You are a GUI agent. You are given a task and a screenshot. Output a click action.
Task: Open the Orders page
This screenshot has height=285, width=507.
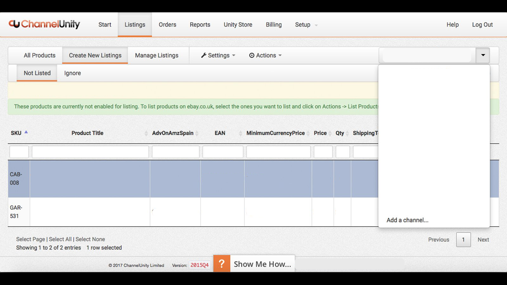point(167,25)
